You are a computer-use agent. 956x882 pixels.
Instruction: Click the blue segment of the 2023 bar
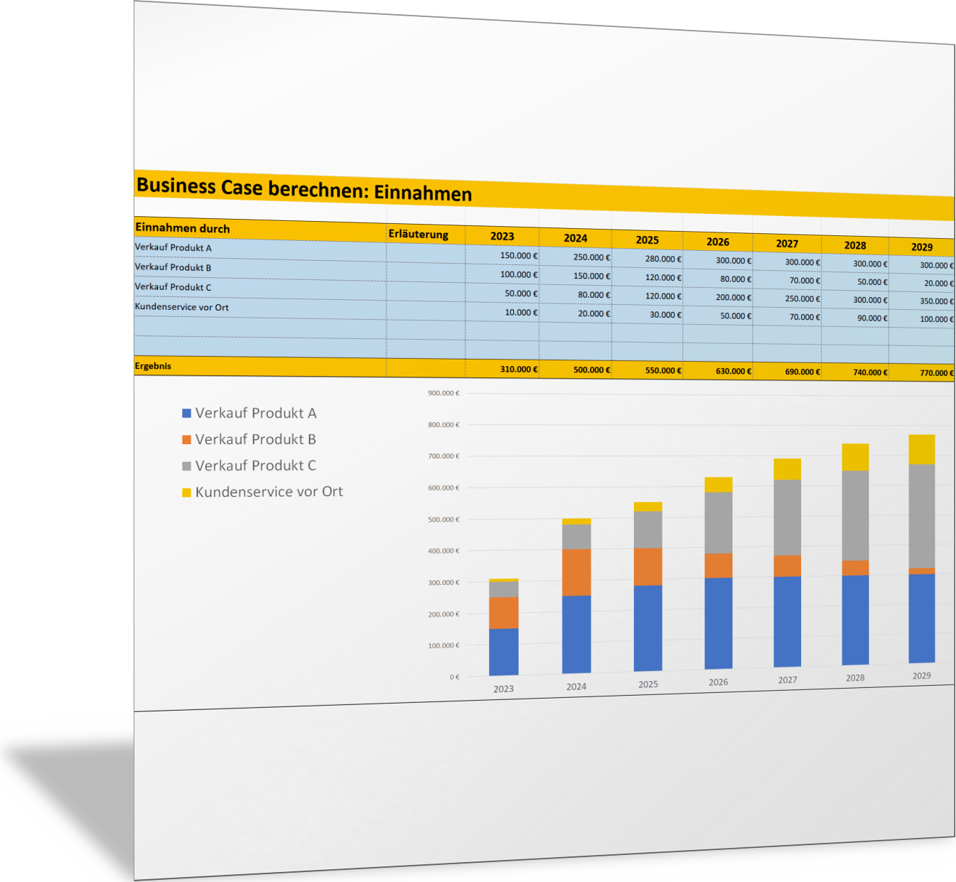[x=503, y=652]
